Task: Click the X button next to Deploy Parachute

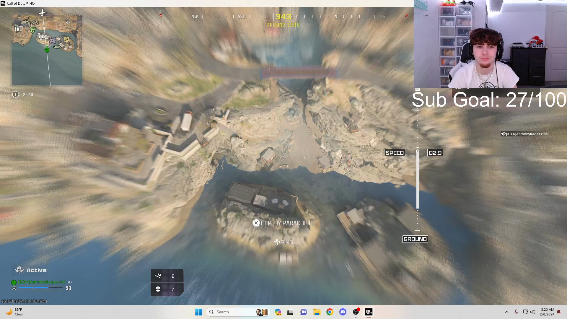Action: pyautogui.click(x=256, y=223)
